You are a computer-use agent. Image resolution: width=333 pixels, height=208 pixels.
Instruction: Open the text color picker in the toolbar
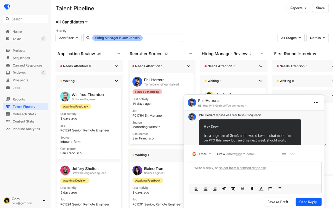click(x=261, y=188)
